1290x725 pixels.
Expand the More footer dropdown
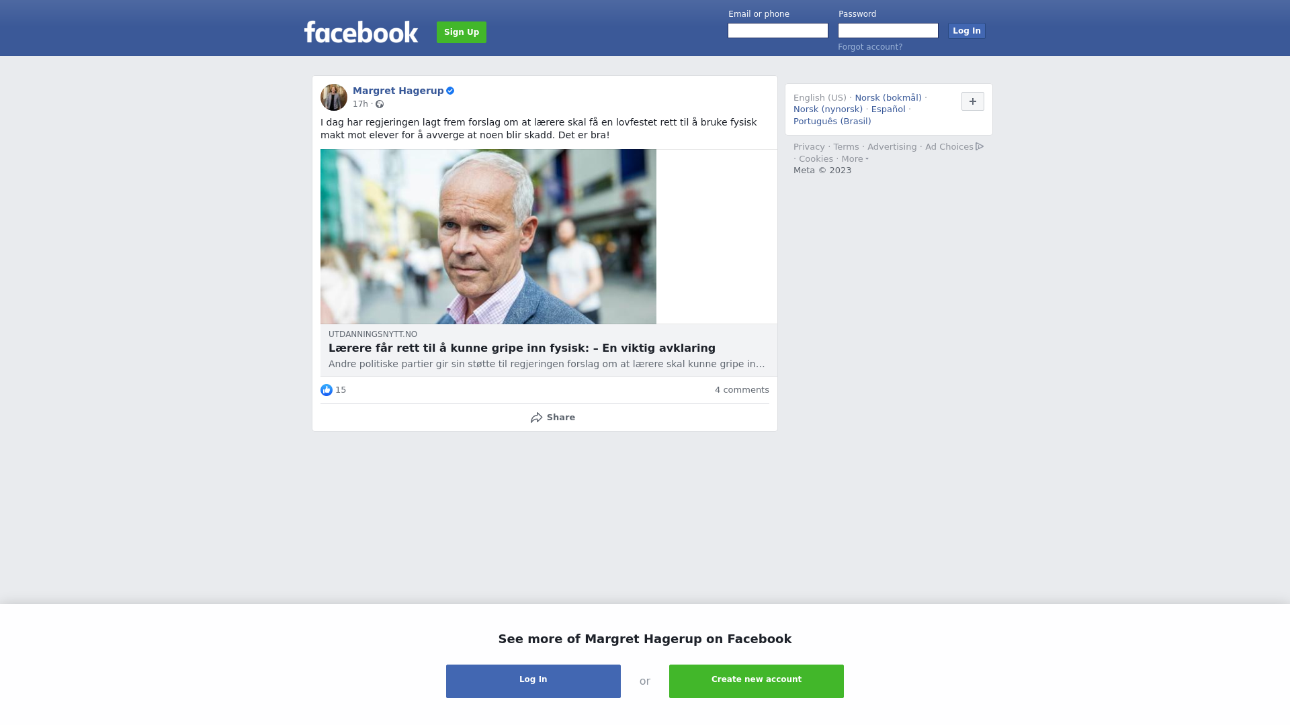click(x=855, y=159)
